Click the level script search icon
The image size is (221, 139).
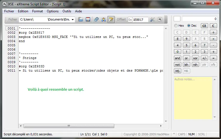click(160, 19)
